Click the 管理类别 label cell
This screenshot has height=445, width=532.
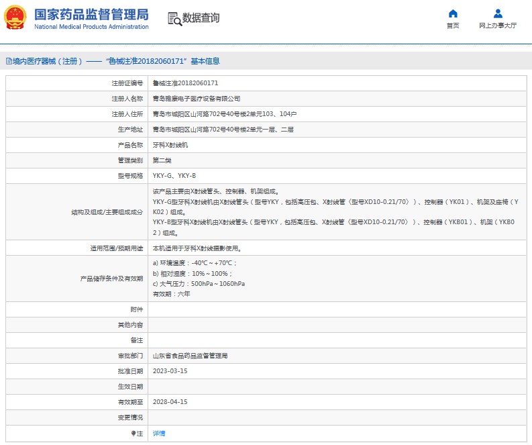(x=76, y=160)
